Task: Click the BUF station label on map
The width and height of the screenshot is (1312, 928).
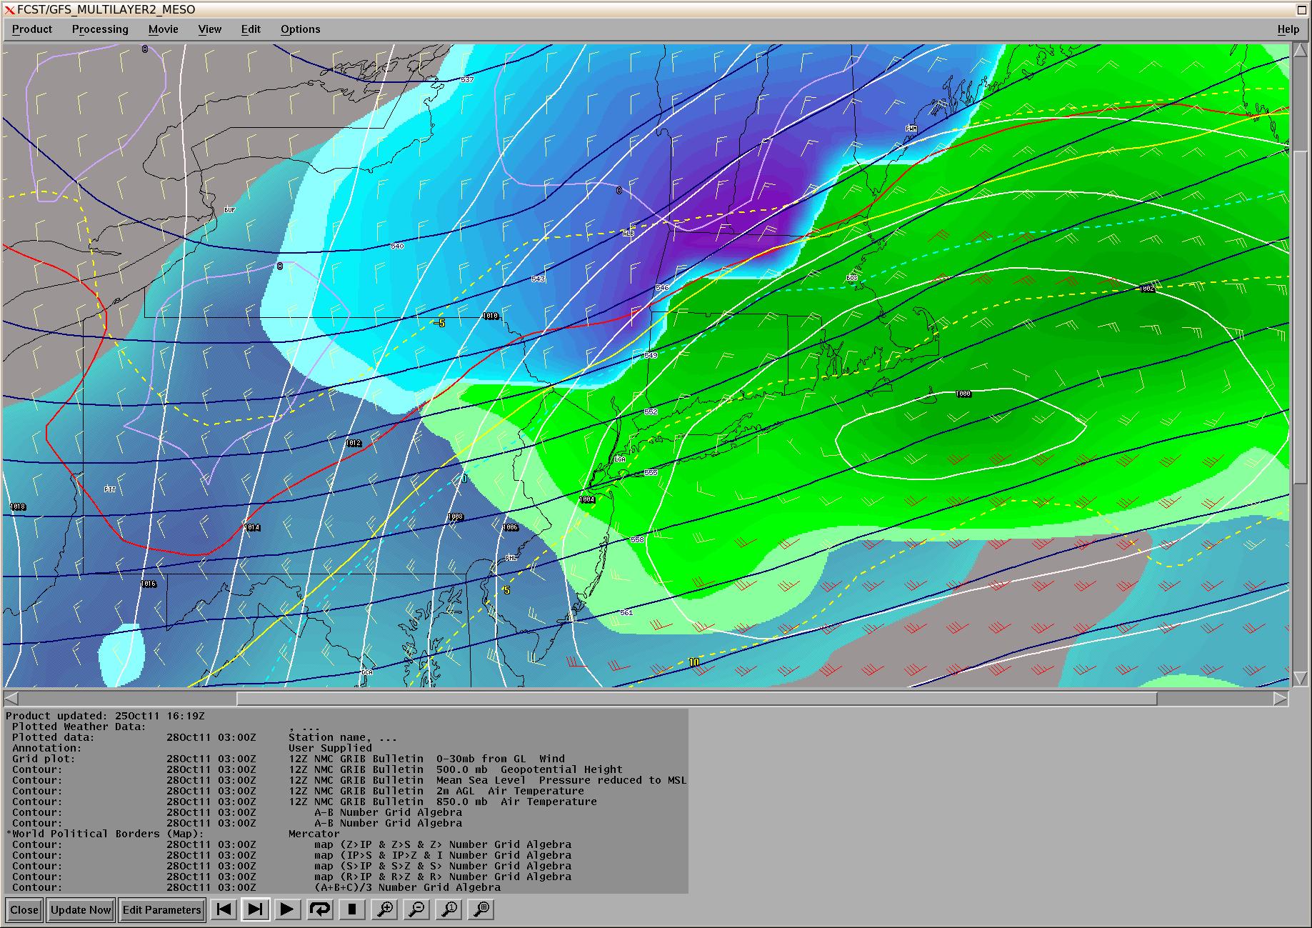Action: coord(229,210)
